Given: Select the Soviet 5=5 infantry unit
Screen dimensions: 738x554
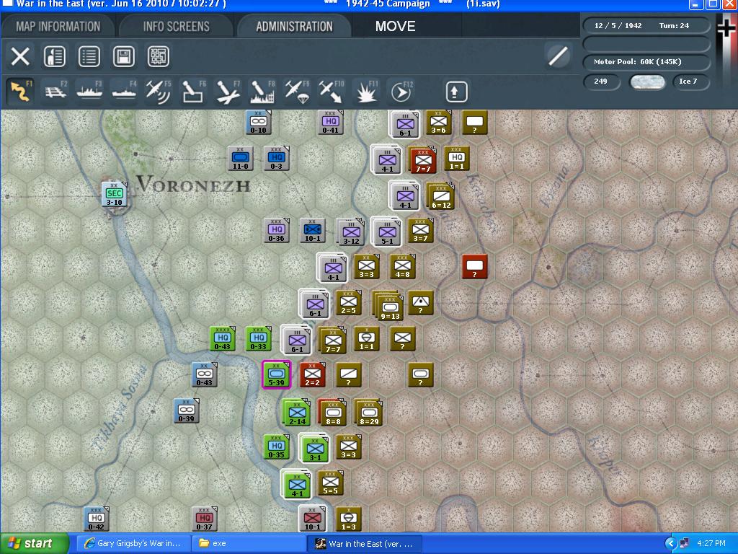Looking at the screenshot, I should coord(330,483).
